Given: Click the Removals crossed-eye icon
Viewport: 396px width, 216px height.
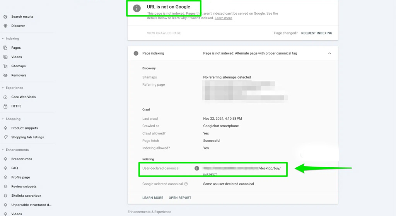Looking at the screenshot, I should coord(5,75).
